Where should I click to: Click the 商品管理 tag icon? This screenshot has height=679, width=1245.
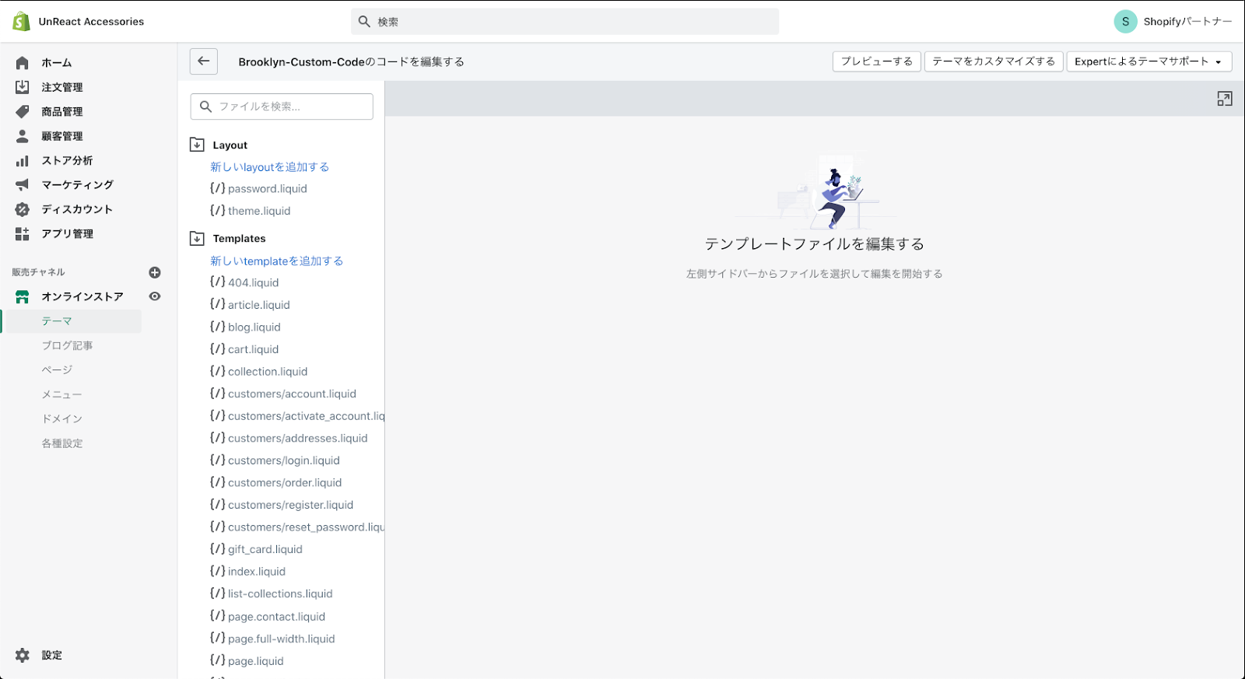pos(23,111)
